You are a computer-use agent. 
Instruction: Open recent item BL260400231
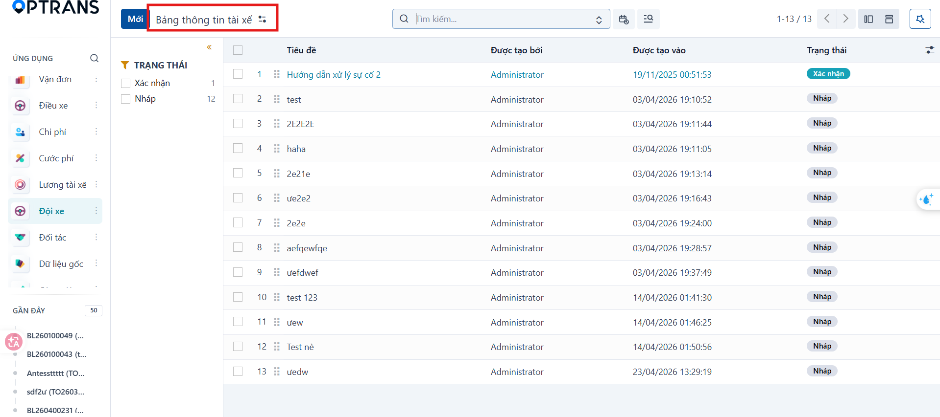tap(55, 411)
